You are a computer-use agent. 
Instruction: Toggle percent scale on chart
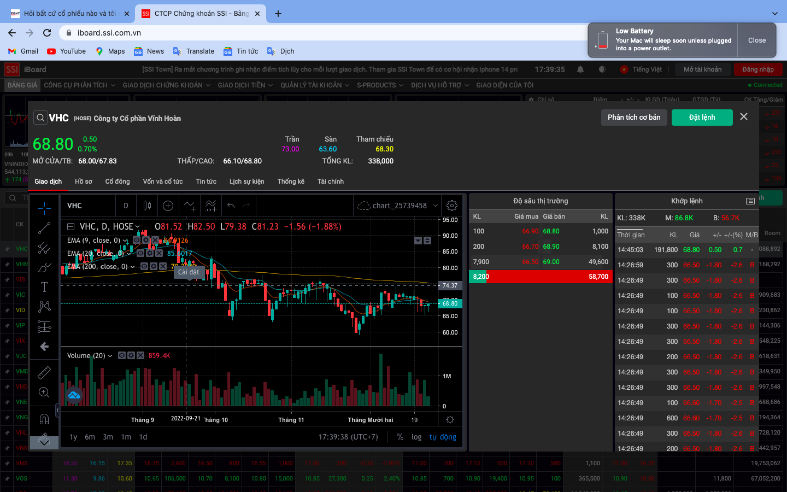pos(400,437)
